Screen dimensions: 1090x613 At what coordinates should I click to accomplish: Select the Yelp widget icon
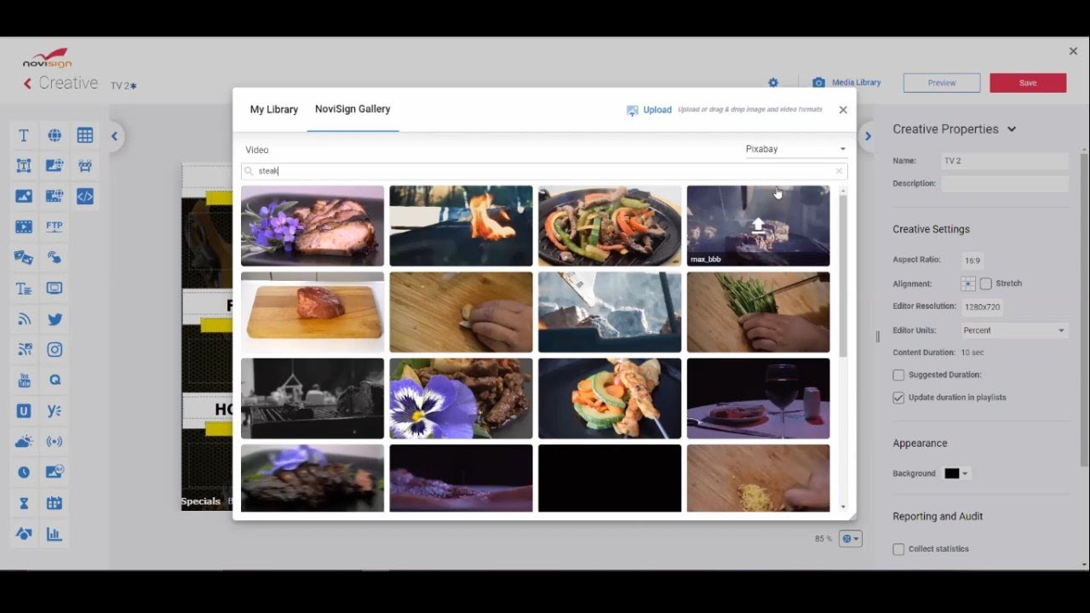click(x=54, y=410)
